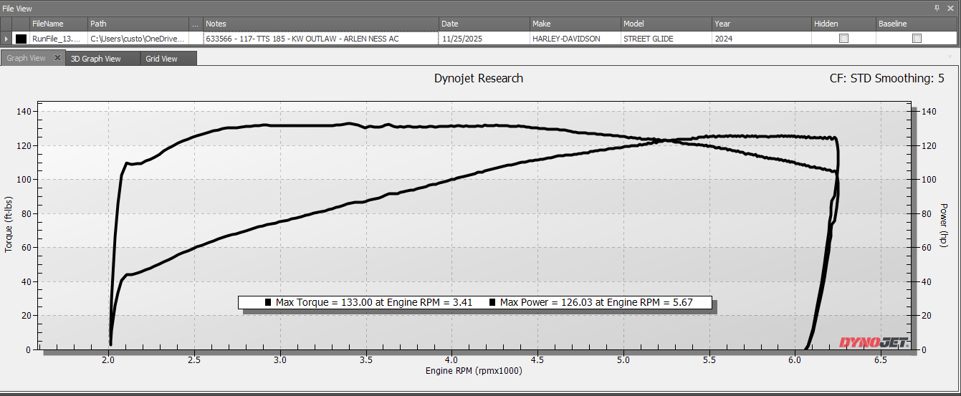Select the HARLEY-DAVIDSON make cell
Image resolution: width=961 pixels, height=396 pixels.
(575, 39)
